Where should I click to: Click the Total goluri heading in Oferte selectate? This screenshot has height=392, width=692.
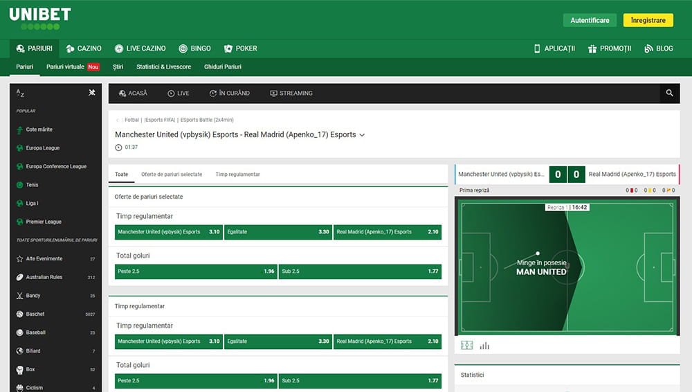point(133,256)
